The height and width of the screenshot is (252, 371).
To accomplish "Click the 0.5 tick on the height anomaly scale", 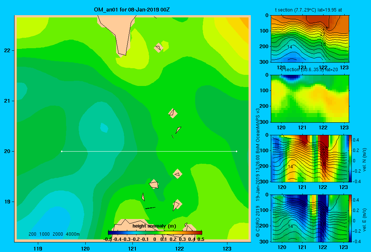I will click(x=201, y=239).
